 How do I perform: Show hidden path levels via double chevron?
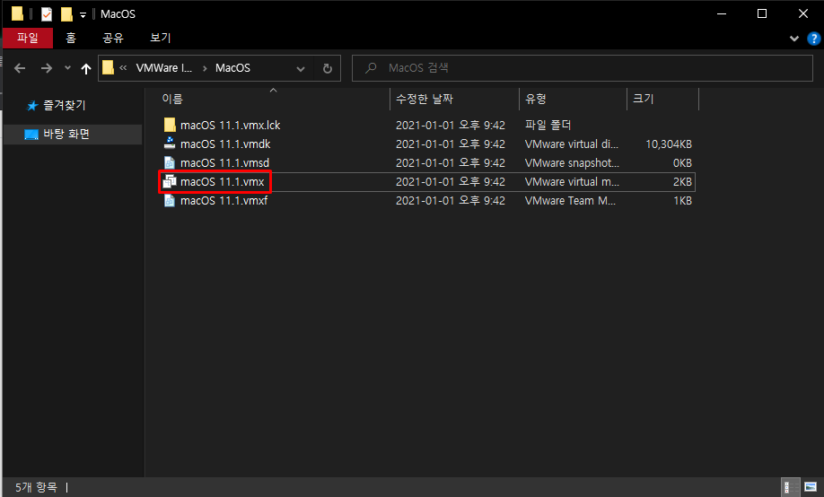click(123, 68)
